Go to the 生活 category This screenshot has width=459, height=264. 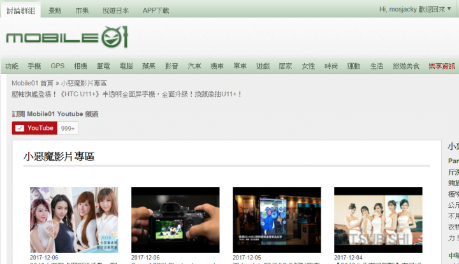pyautogui.click(x=377, y=66)
